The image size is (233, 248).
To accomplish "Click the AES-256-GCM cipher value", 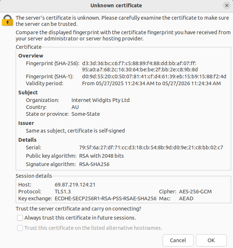I will 195,192.
